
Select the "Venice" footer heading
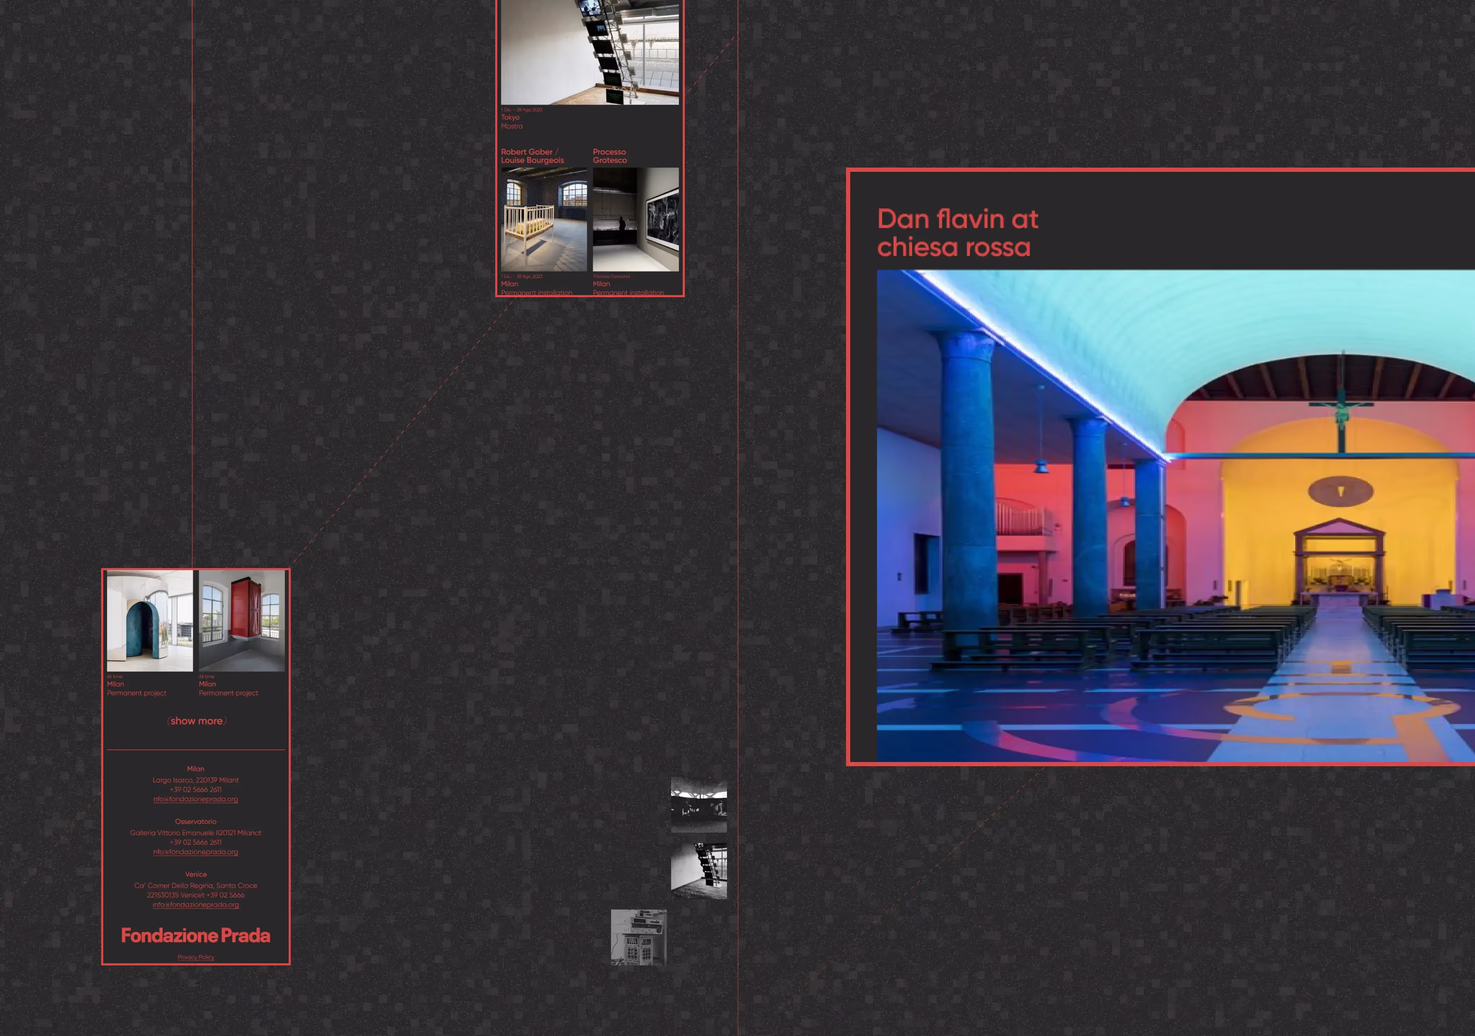[196, 874]
